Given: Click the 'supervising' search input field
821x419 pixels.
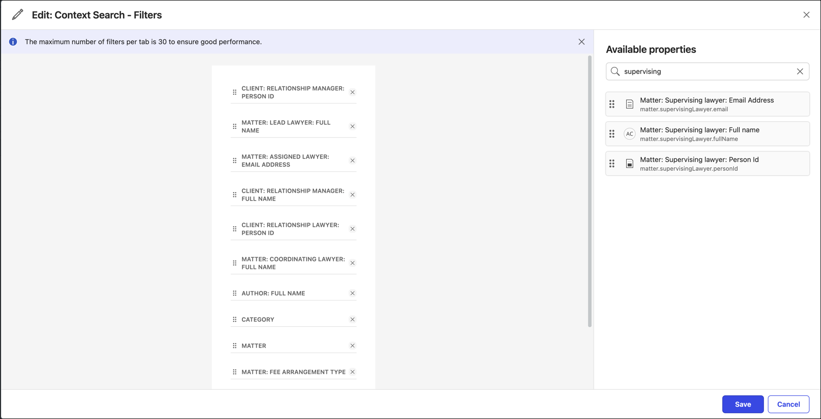Looking at the screenshot, I should [707, 71].
